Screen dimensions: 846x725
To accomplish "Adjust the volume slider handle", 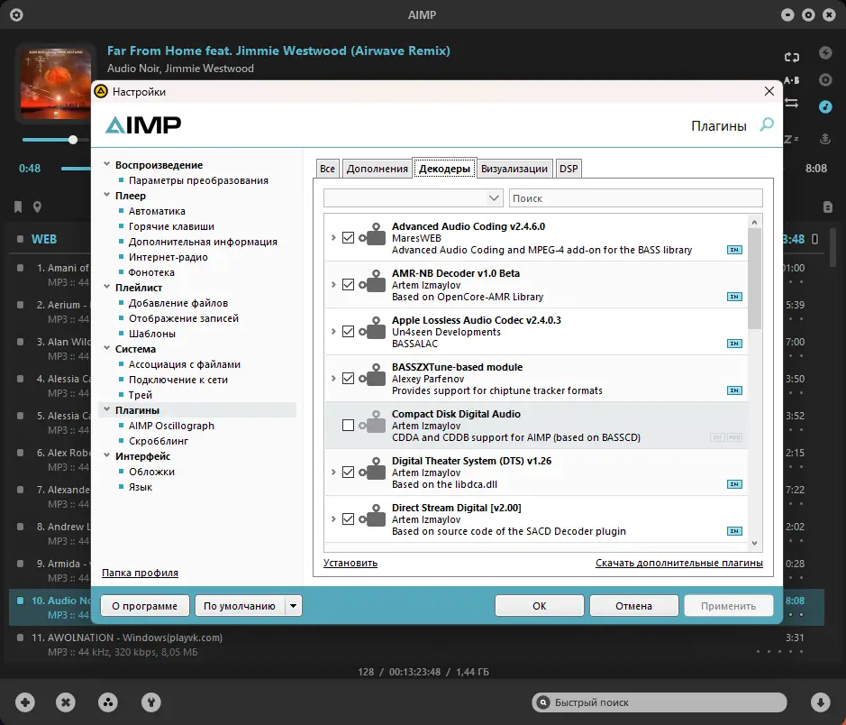I will 73,140.
